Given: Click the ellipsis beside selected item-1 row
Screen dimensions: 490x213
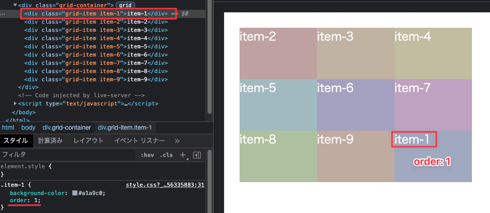Looking at the screenshot, I should (3, 14).
